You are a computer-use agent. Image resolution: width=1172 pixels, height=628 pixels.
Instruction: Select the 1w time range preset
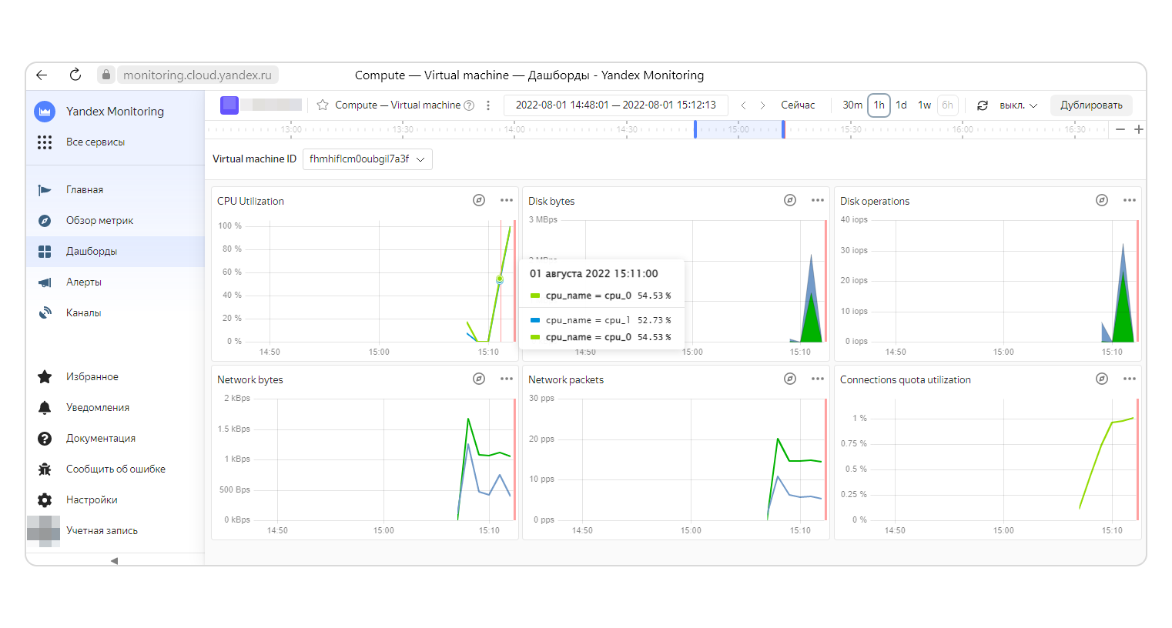925,105
